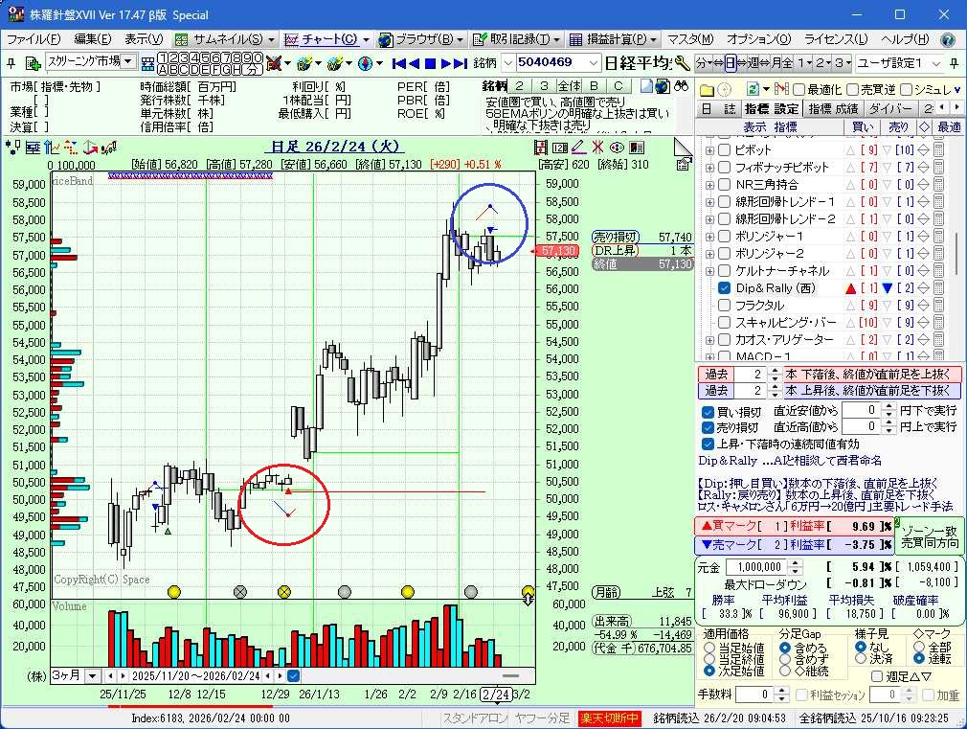This screenshot has width=967, height=729.
Task: Jump to the first stock with rewind icon
Action: pos(398,63)
